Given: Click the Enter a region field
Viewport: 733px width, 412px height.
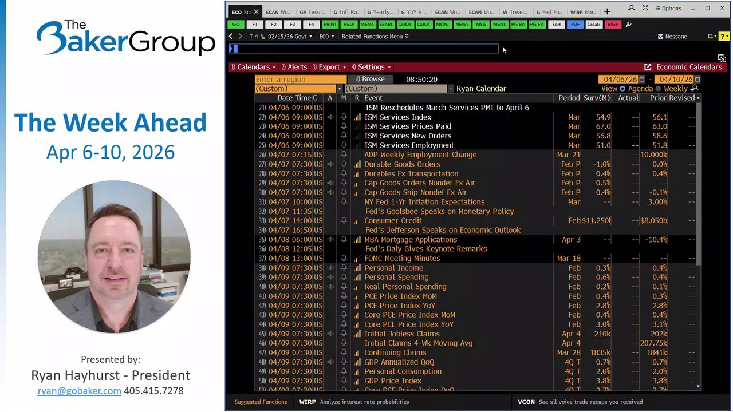Looking at the screenshot, I should coord(301,79).
